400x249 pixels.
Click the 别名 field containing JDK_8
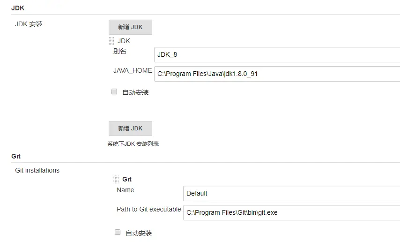point(276,54)
